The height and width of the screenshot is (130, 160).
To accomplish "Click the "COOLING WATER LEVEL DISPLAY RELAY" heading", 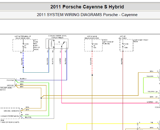I will coord(58,37).
